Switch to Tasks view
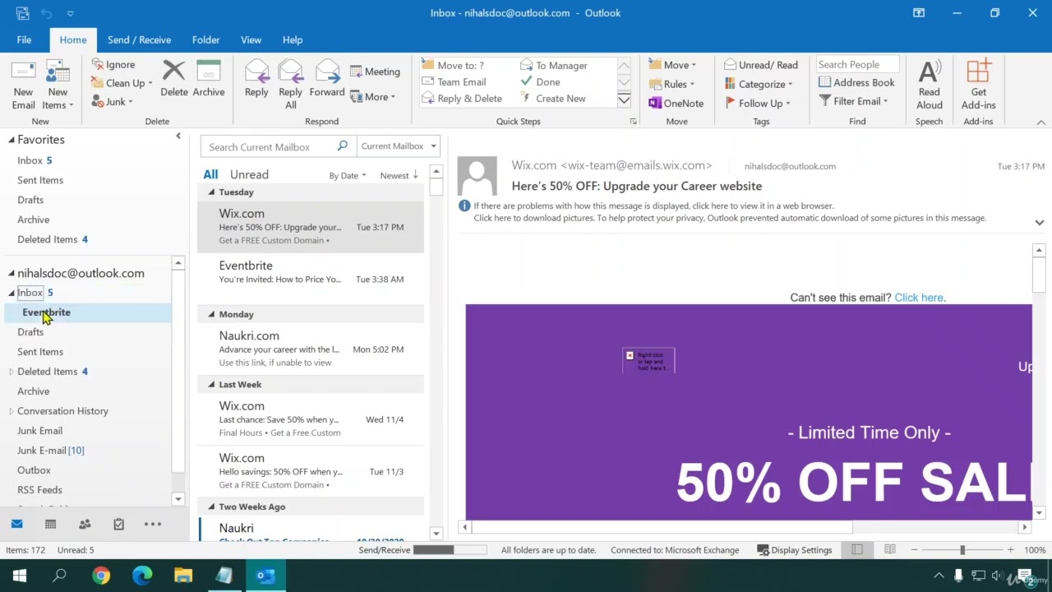Viewport: 1052px width, 592px height. click(x=118, y=525)
